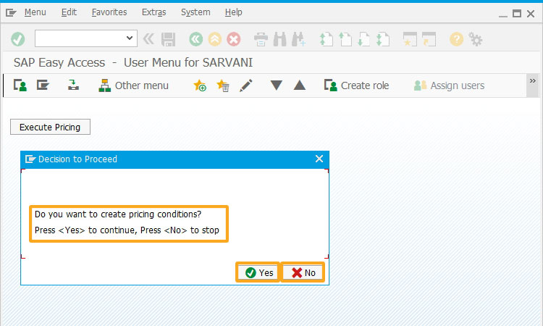Click Yes in the Decision dialog
The image size is (543, 326).
[258, 272]
